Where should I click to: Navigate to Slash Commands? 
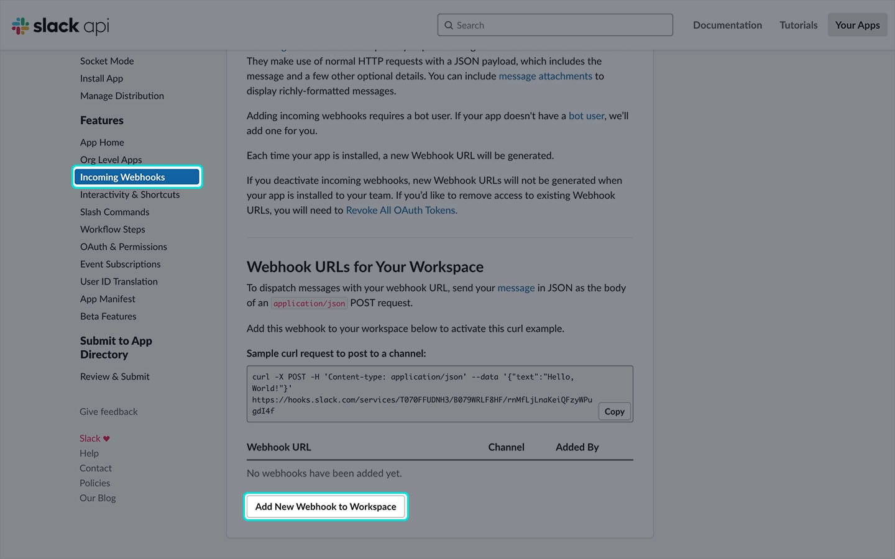pos(114,212)
